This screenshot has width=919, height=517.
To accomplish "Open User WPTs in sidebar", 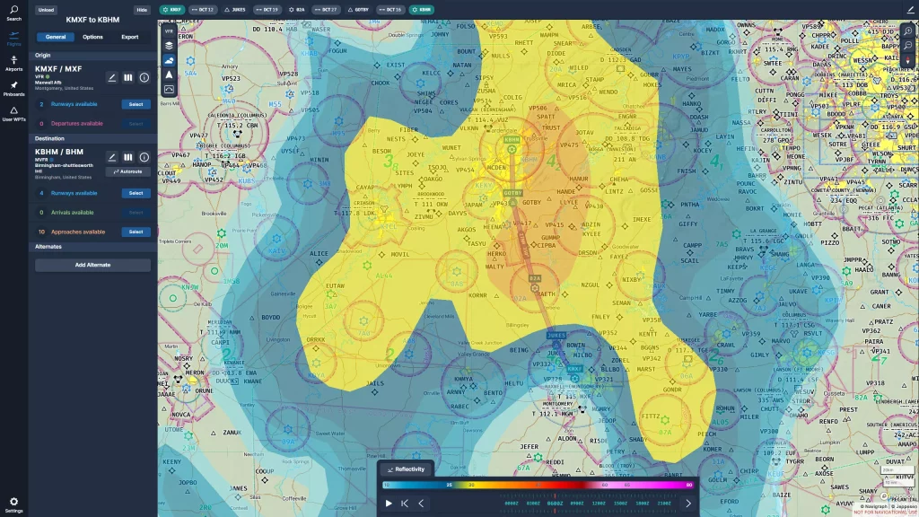I will pyautogui.click(x=13, y=114).
